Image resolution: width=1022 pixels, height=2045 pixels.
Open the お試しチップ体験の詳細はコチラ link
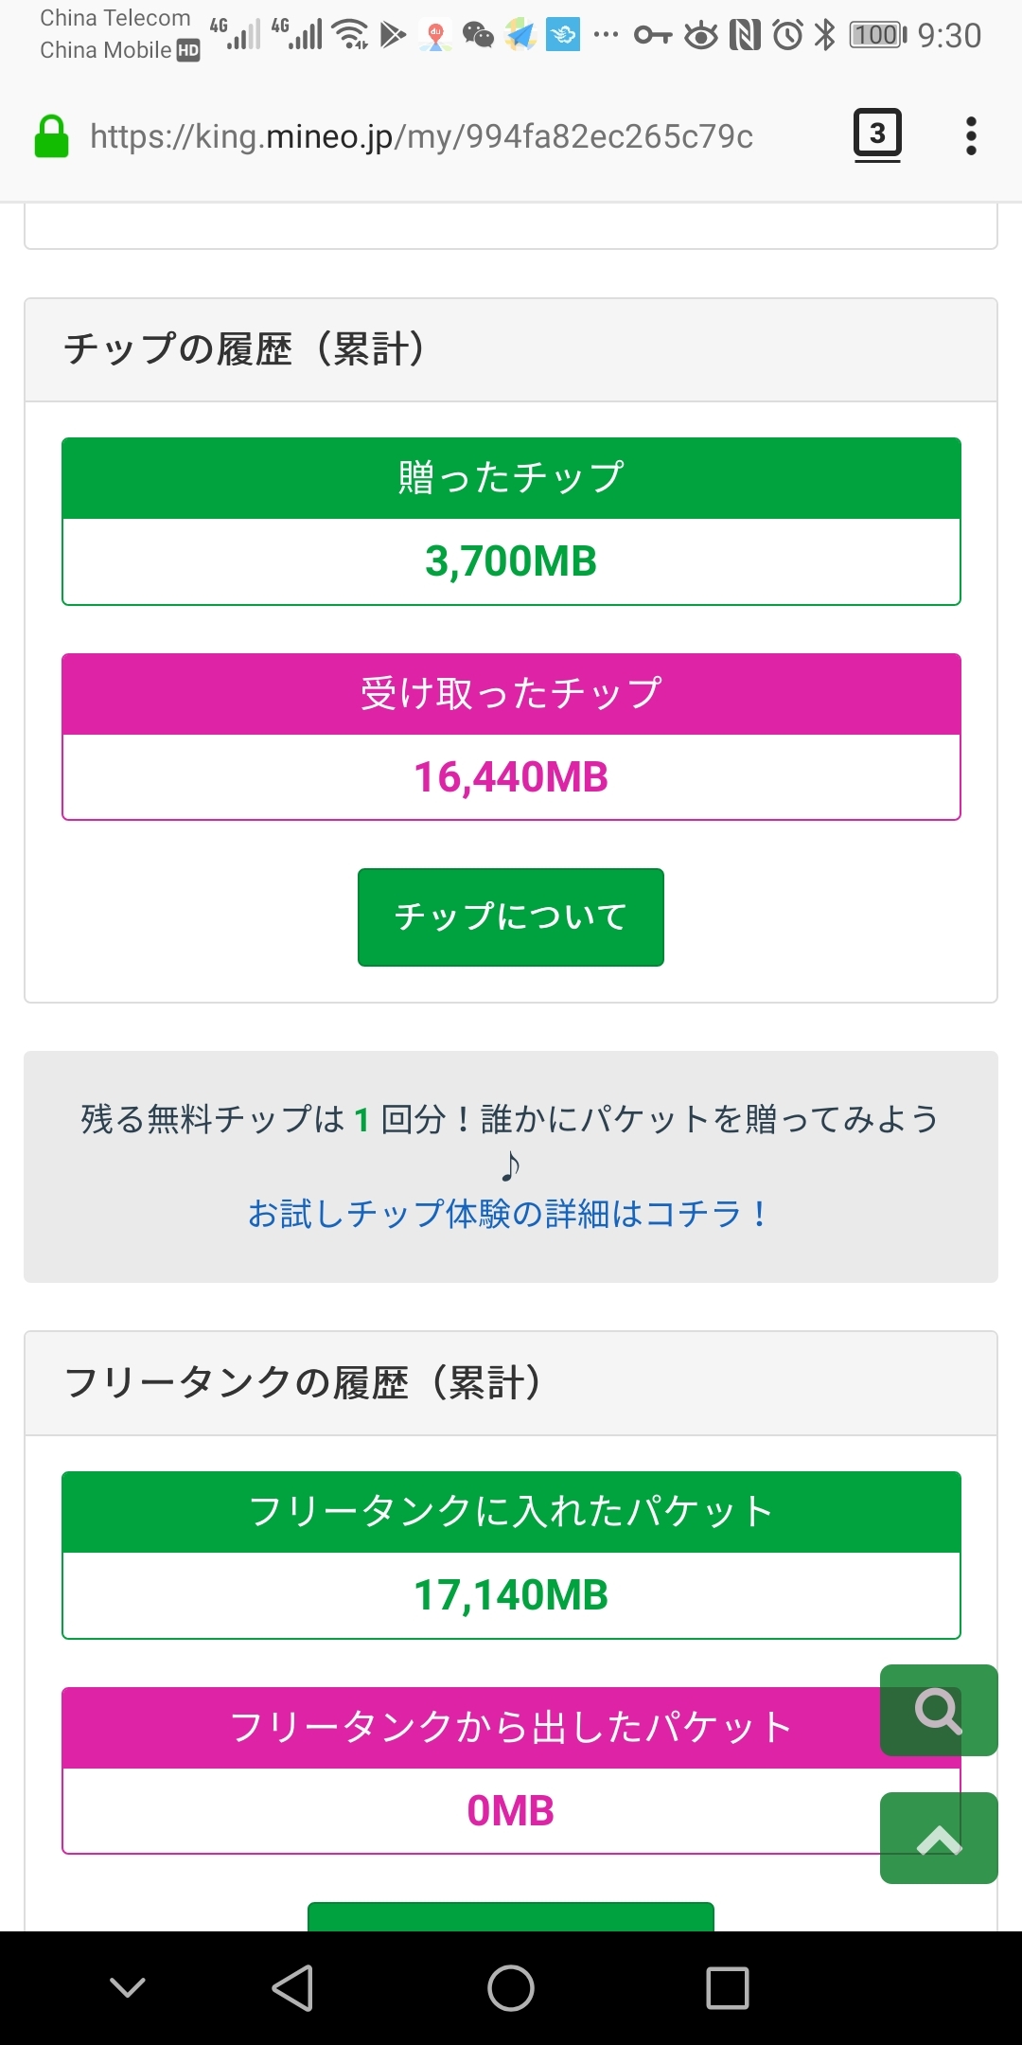509,1214
